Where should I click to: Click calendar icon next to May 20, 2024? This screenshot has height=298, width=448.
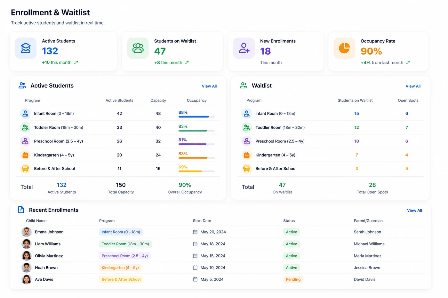coord(195,232)
